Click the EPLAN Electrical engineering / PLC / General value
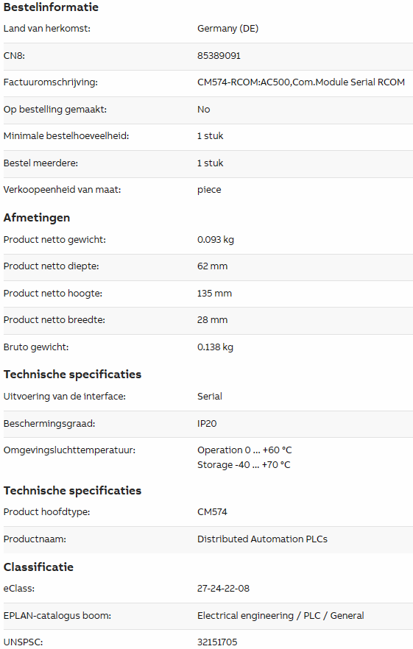Viewport: 413px width, 649px height. coord(280,616)
